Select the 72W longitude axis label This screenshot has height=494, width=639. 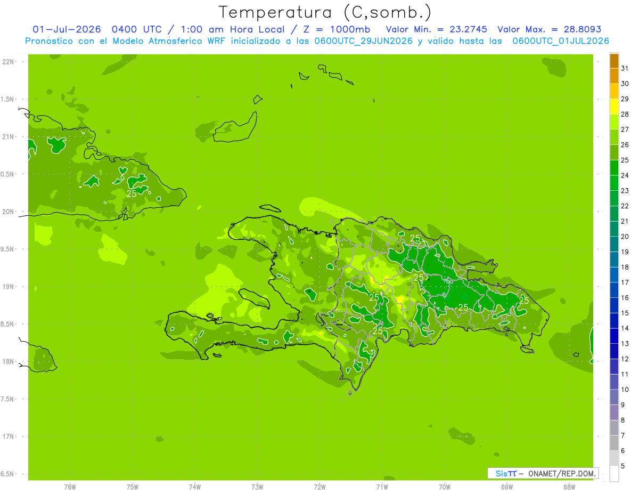[320, 487]
